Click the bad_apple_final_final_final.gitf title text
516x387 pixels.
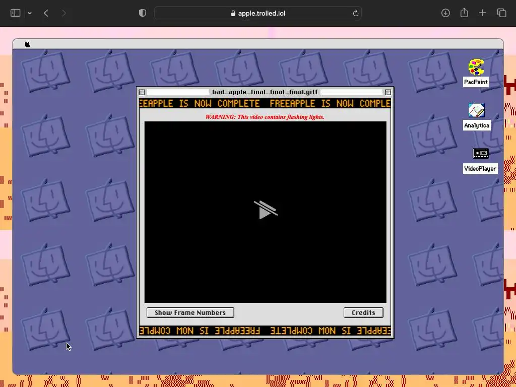pos(265,92)
